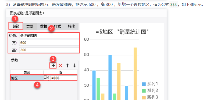Click the 宽 input field with 600

(x=49, y=43)
